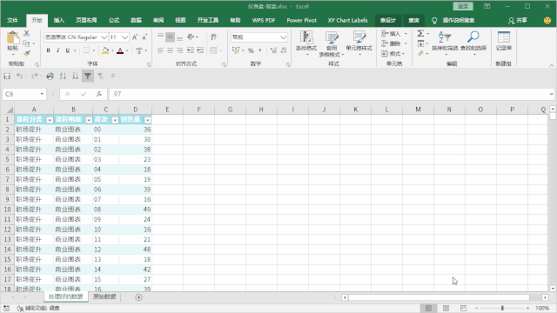Open Sort & Filter (排序和筛选)
The width and height of the screenshot is (557, 313).
point(445,43)
